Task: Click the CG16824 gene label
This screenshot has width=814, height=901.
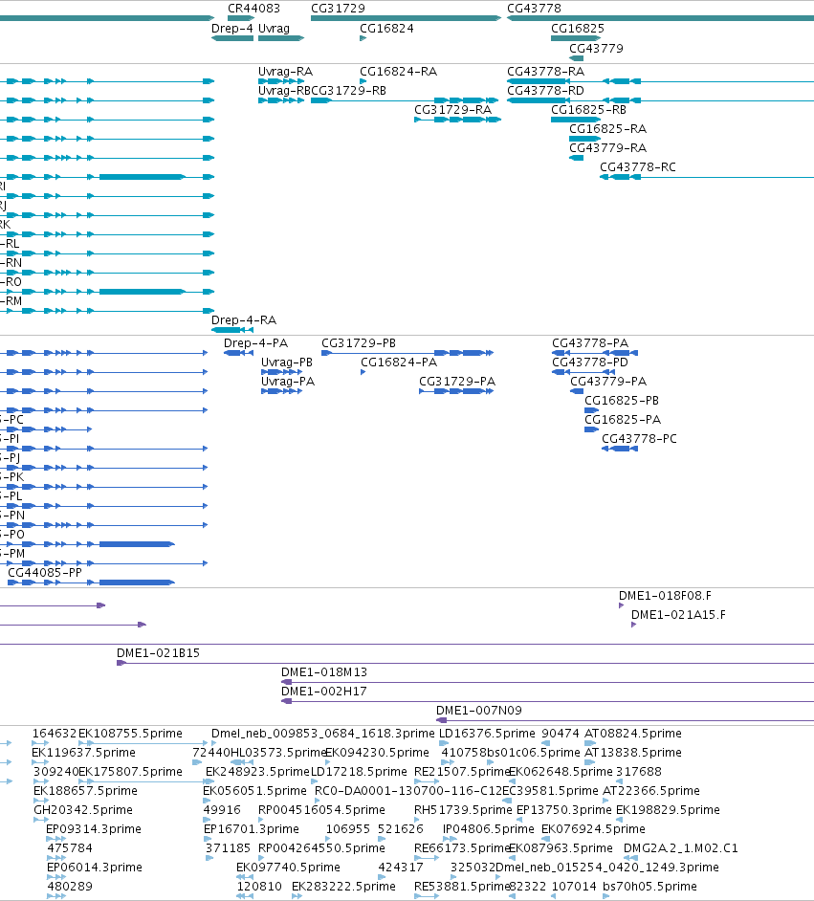Action: (x=386, y=29)
